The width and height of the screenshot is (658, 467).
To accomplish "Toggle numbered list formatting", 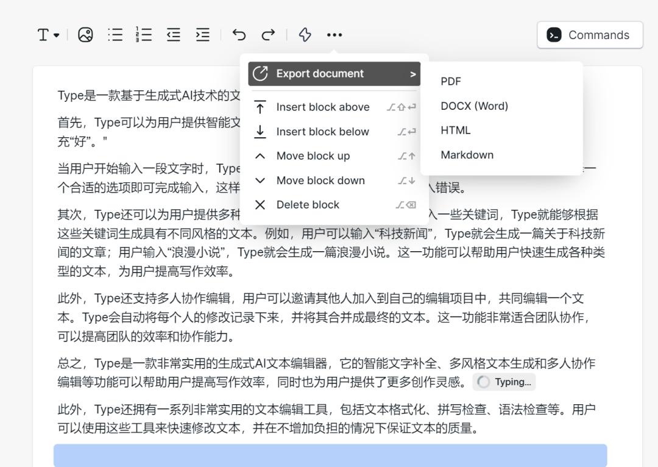I will [144, 35].
